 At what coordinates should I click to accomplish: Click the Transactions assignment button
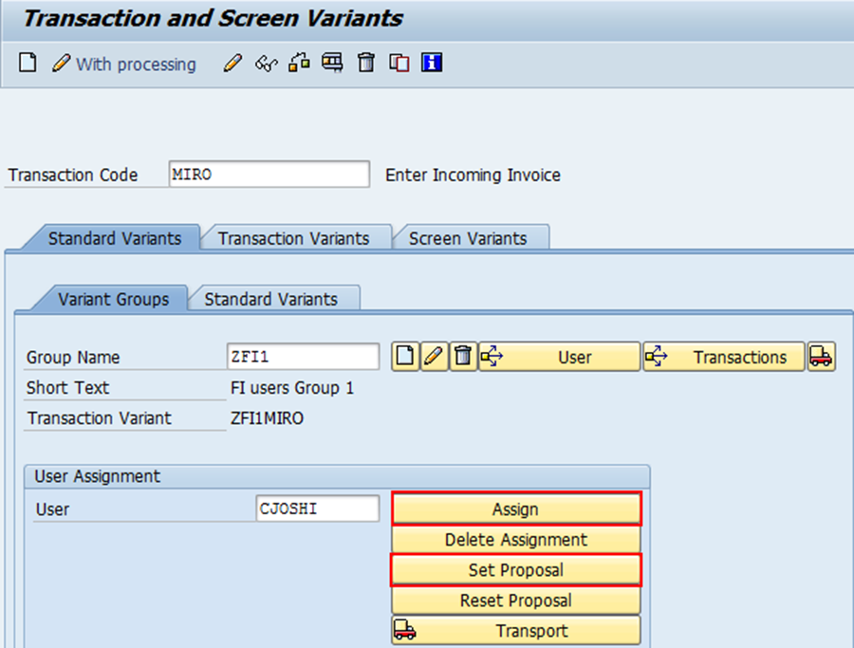pos(723,356)
